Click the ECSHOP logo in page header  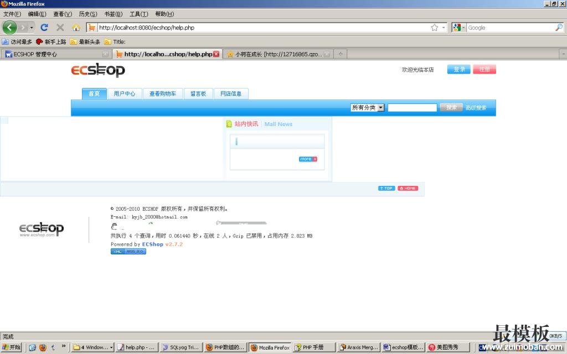[x=98, y=70]
